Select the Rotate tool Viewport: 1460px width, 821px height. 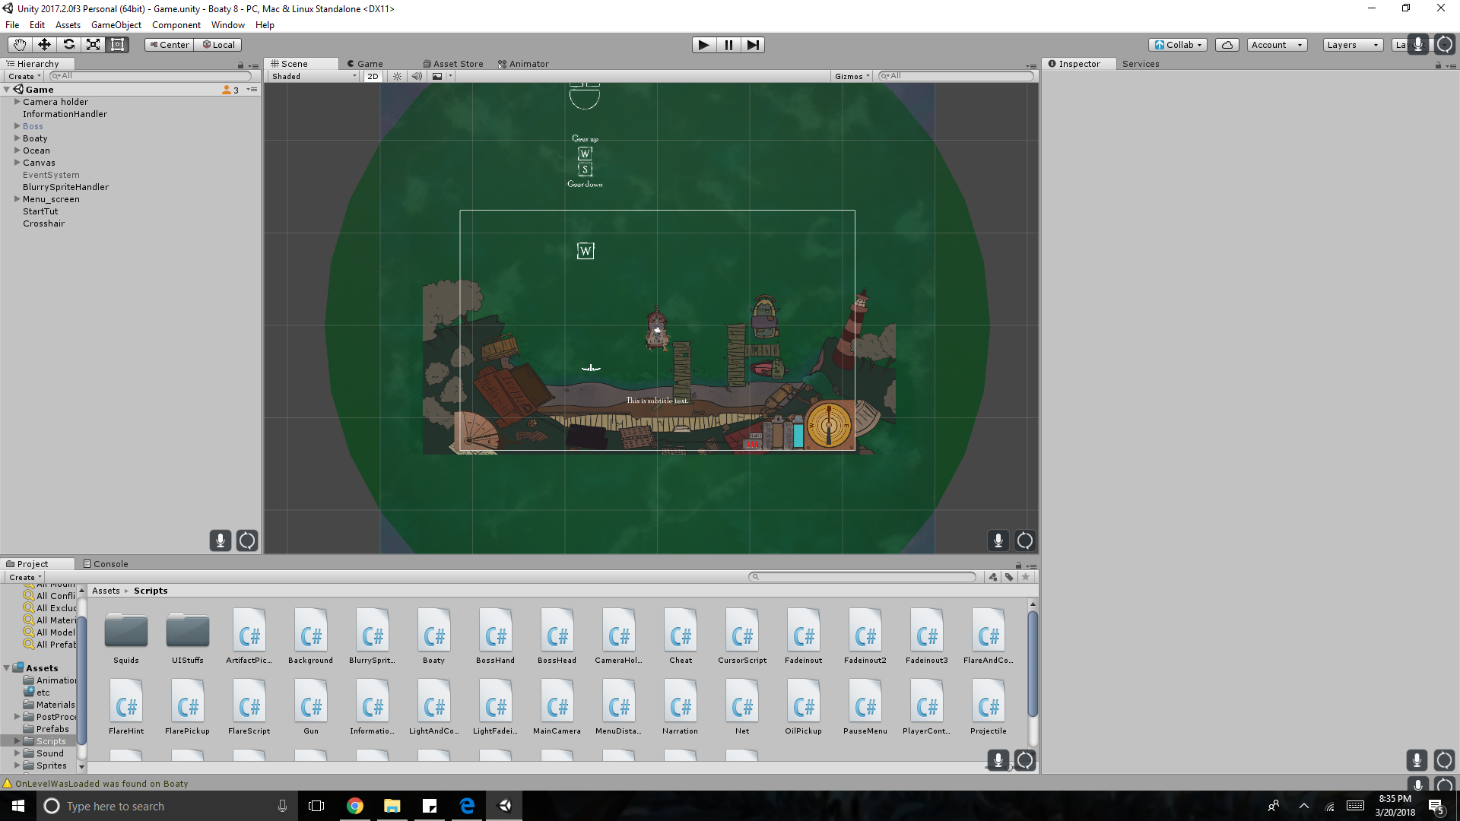pos(68,45)
